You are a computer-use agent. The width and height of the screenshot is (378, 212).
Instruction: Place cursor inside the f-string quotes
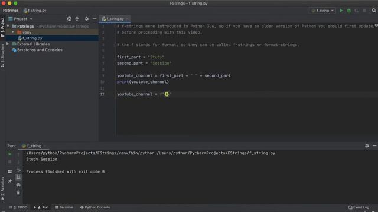coord(167,94)
